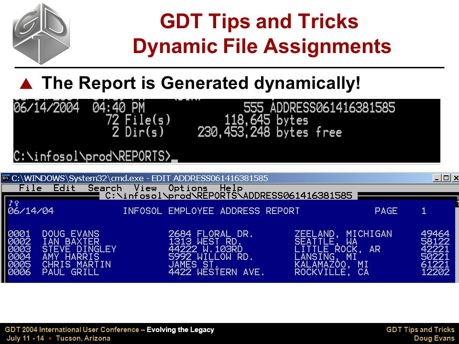Click address 4422 WESTERN AVE.
This screenshot has height=344, width=459.
(216, 272)
